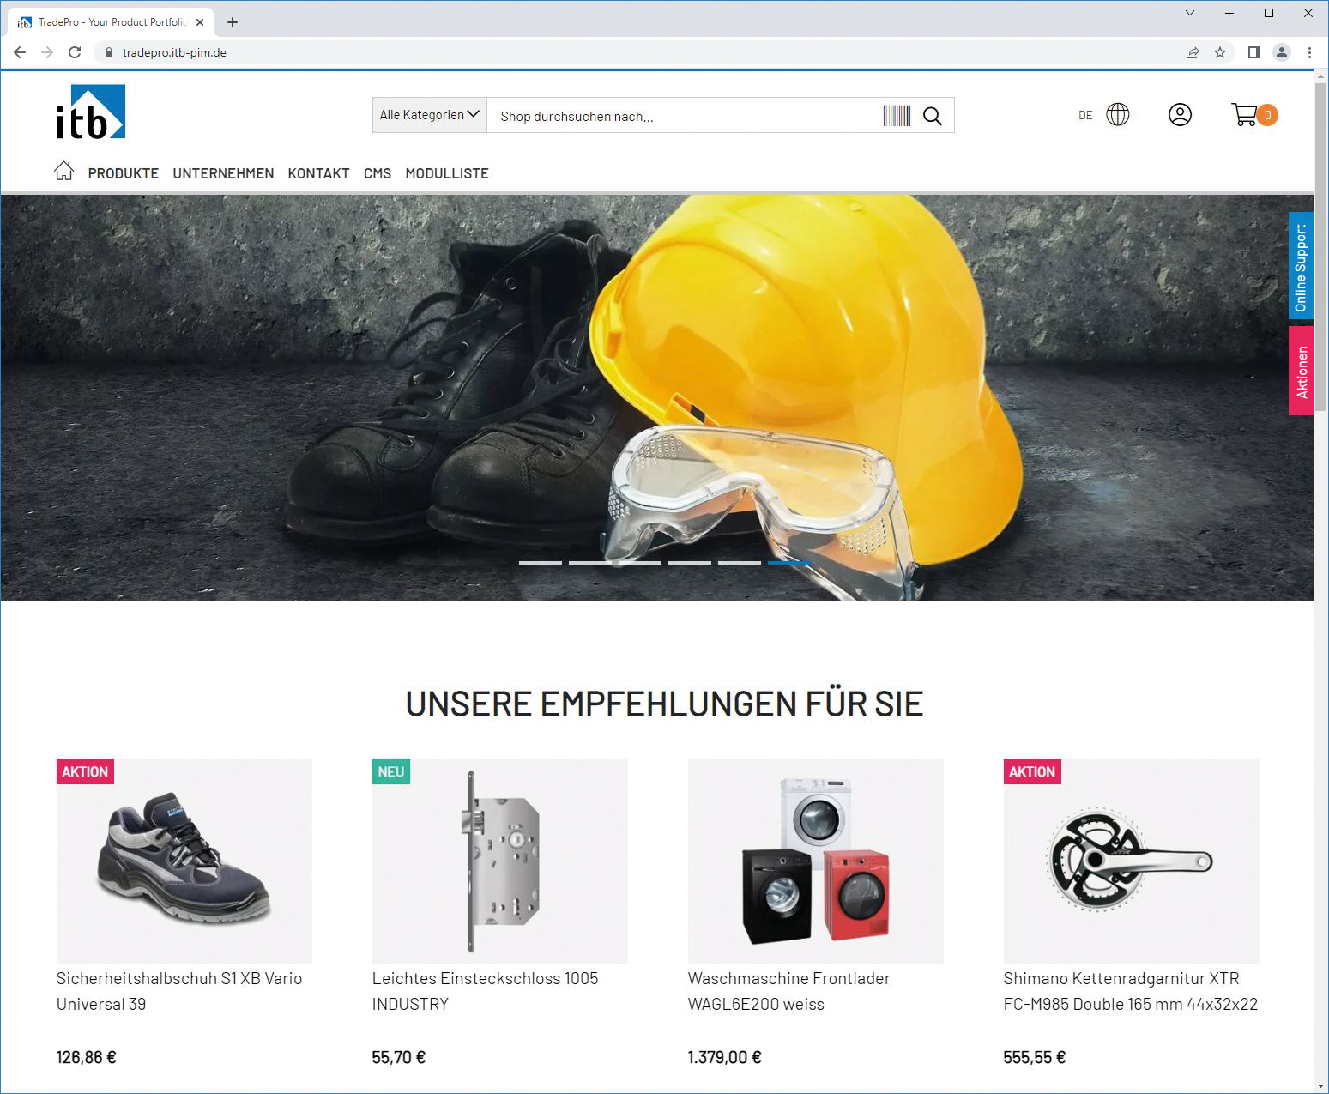The height and width of the screenshot is (1094, 1329).
Task: Click the AKTION badge on Shimano crankset
Action: point(1032,771)
